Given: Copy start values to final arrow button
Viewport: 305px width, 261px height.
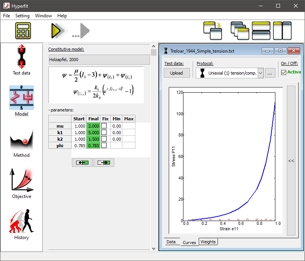Looking at the screenshot, I should coord(104,163).
